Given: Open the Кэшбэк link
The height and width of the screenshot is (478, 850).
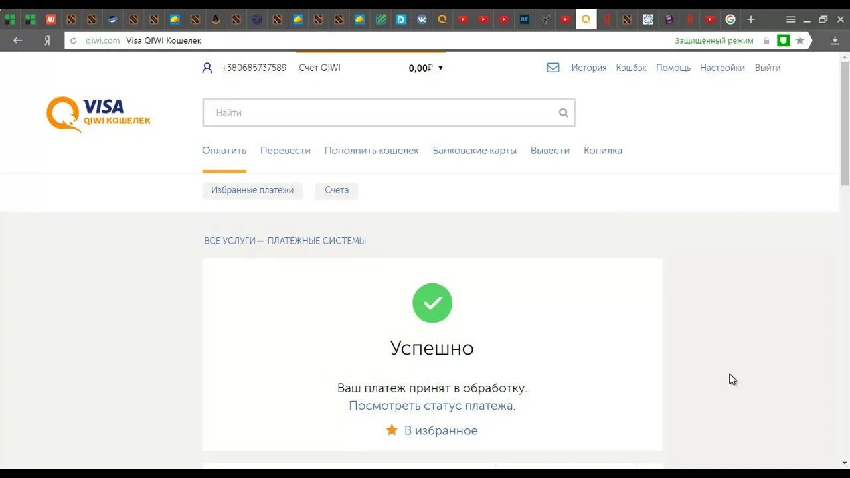Looking at the screenshot, I should (x=631, y=68).
